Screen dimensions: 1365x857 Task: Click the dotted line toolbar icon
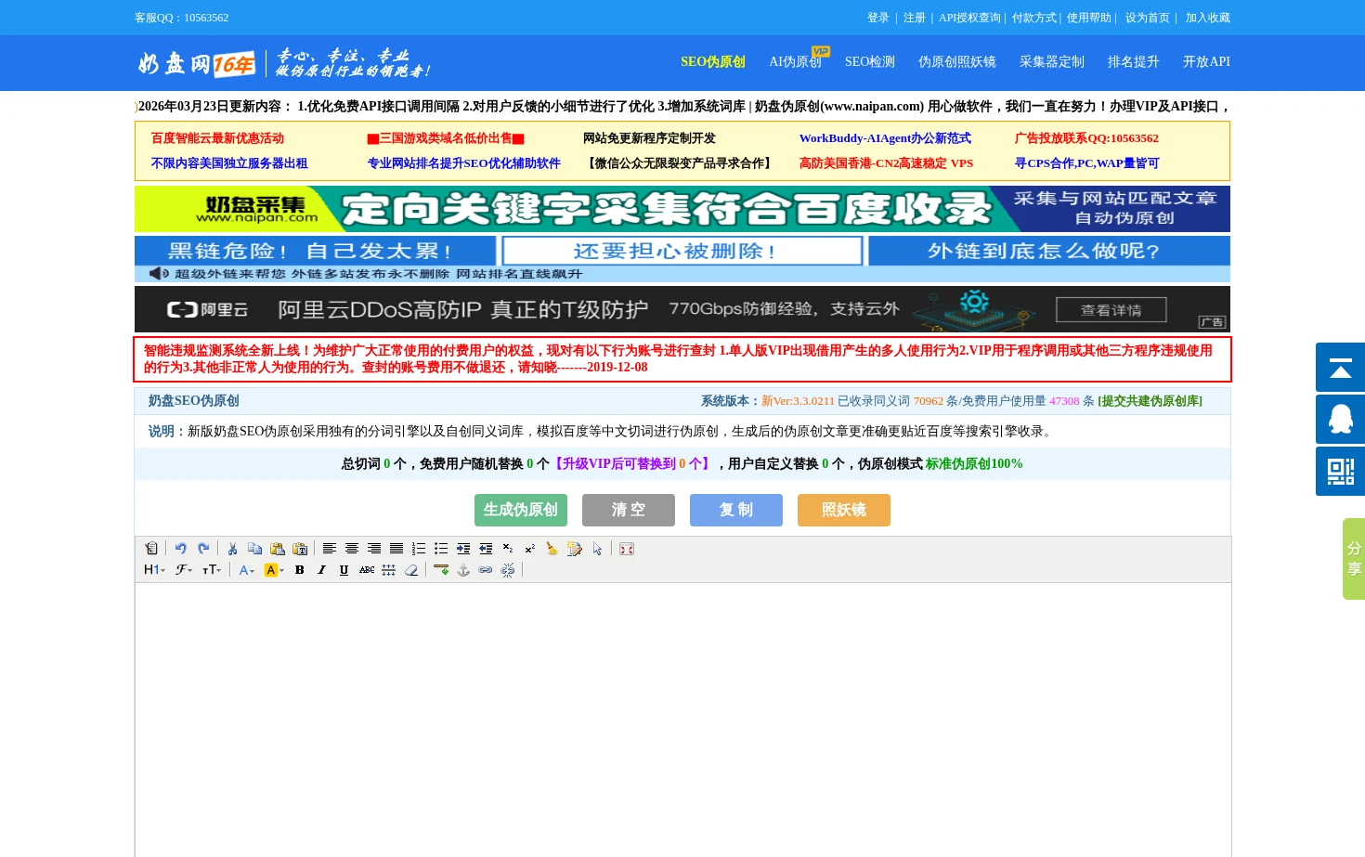tap(389, 570)
